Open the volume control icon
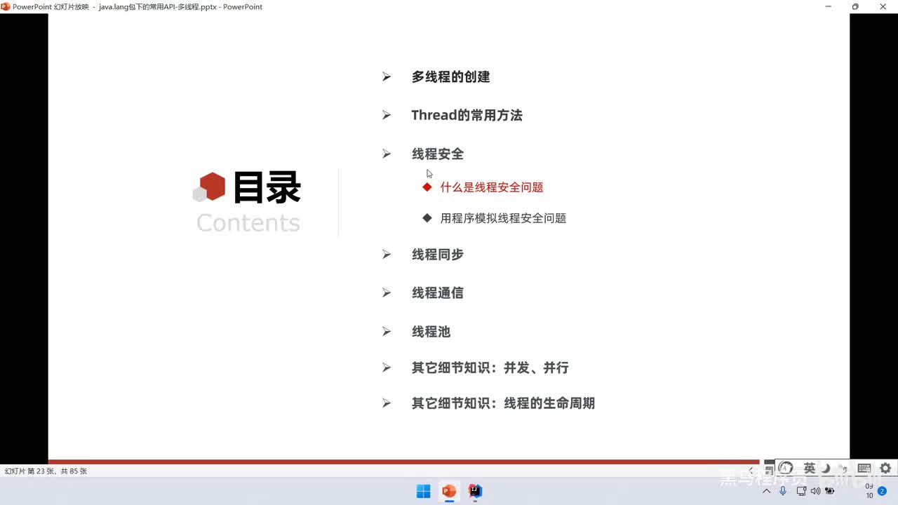 815,491
